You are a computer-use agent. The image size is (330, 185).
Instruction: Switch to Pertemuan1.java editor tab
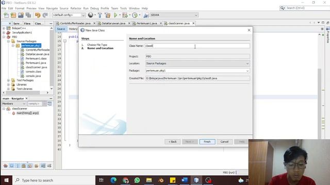point(146,23)
